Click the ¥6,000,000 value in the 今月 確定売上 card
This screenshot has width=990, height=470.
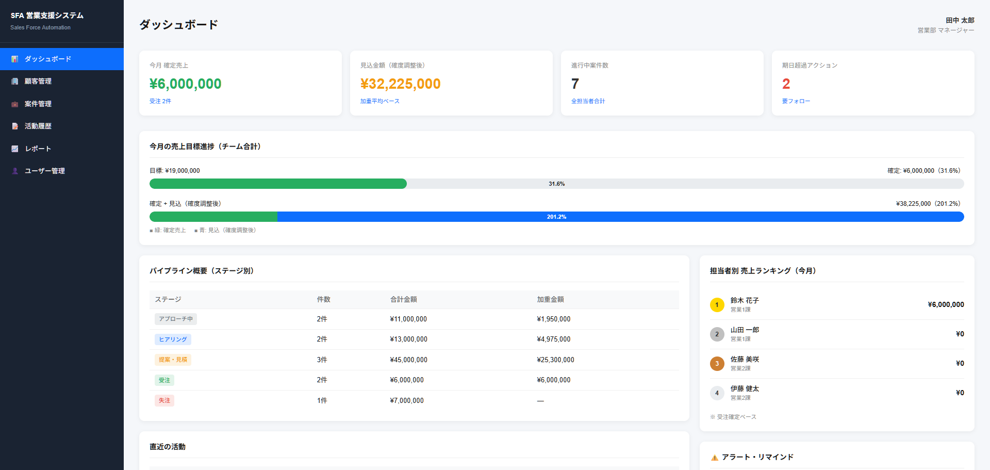tap(186, 84)
